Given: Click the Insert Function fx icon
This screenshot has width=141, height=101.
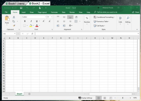Looking at the screenshot, I should coord(32,34).
